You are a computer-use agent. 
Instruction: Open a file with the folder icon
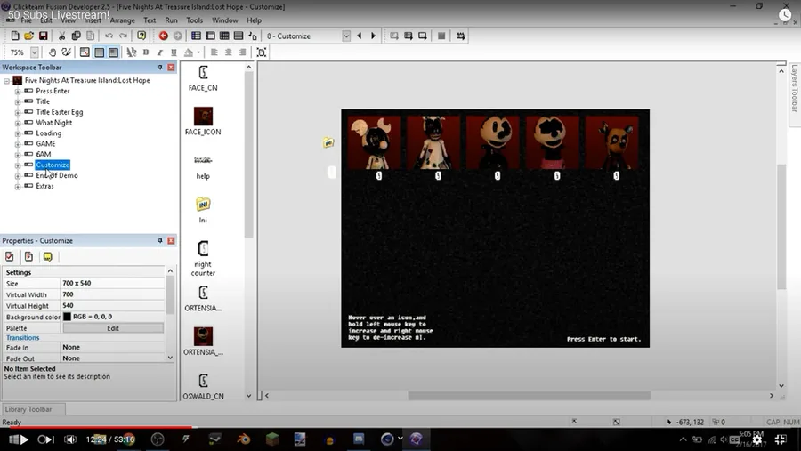tap(29, 36)
